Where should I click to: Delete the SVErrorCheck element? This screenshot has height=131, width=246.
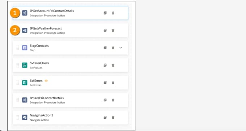pyautogui.click(x=113, y=65)
